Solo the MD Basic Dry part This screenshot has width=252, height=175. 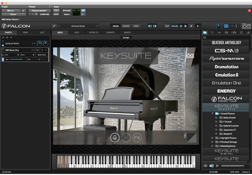46,50
